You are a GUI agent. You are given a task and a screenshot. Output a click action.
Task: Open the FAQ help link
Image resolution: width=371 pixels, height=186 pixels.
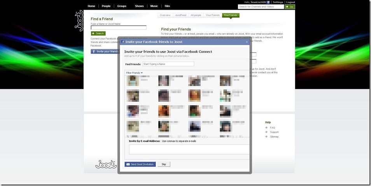click(272, 128)
